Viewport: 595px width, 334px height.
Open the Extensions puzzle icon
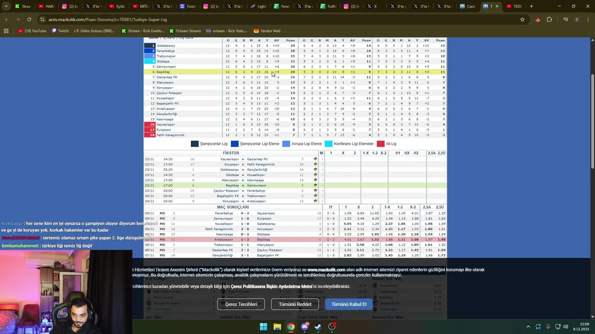(549, 19)
